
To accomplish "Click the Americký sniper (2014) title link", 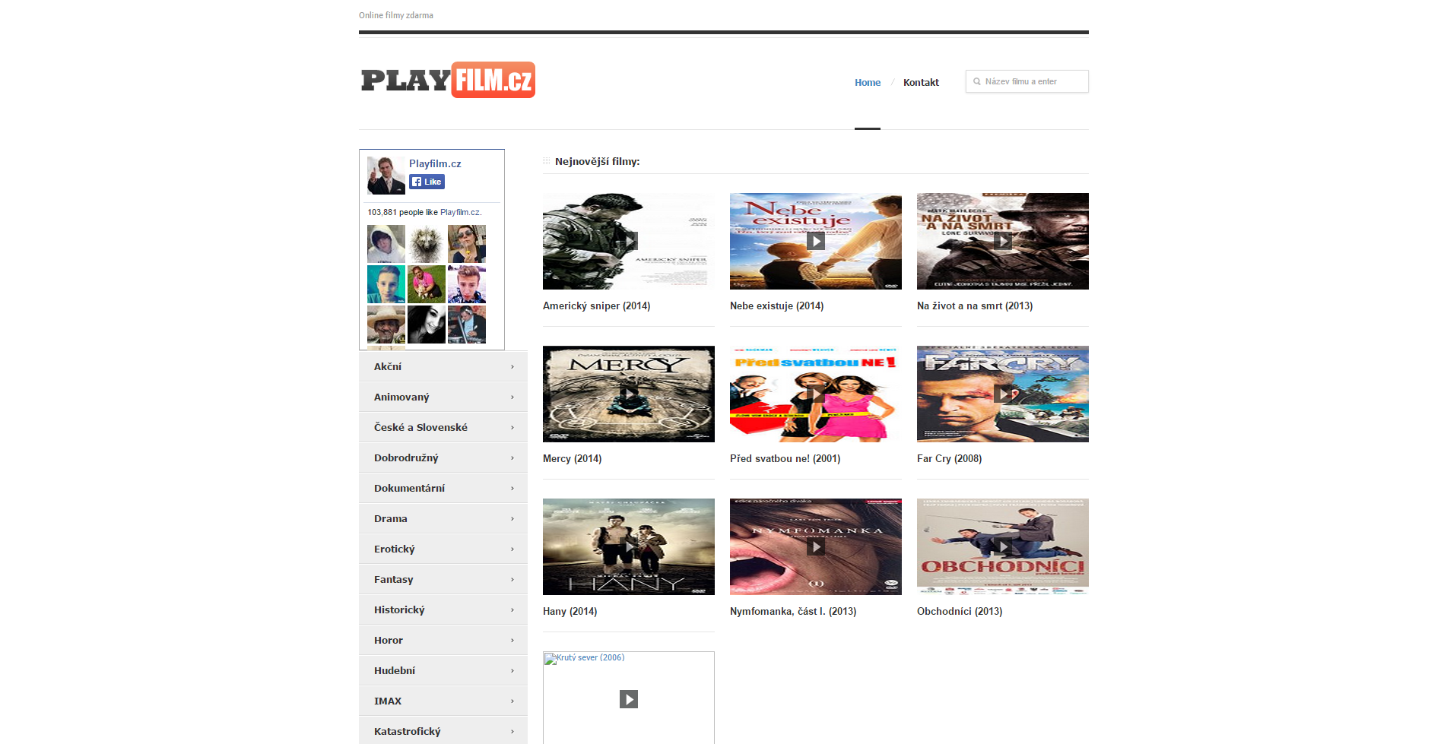I will 597,306.
